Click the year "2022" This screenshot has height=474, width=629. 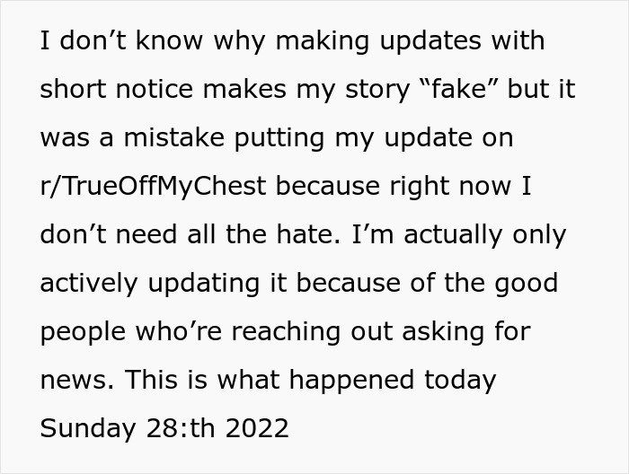point(257,428)
